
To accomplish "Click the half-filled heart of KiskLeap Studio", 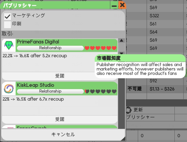I will (x=87, y=92).
